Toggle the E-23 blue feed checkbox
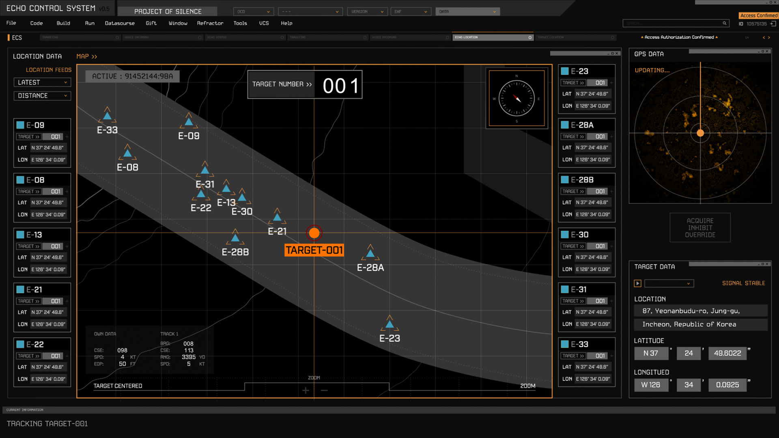The width and height of the screenshot is (779, 438). [x=564, y=71]
